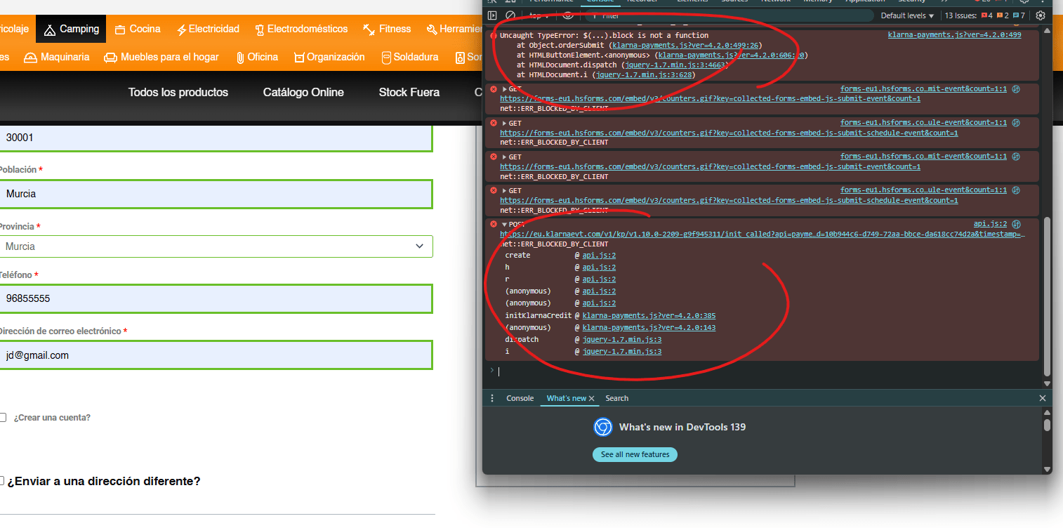Click the Fitness dumbbell icon
Image resolution: width=1063 pixels, height=528 pixels.
click(369, 29)
